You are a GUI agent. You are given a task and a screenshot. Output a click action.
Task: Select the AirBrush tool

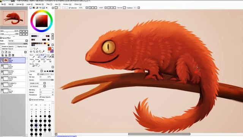38,56
